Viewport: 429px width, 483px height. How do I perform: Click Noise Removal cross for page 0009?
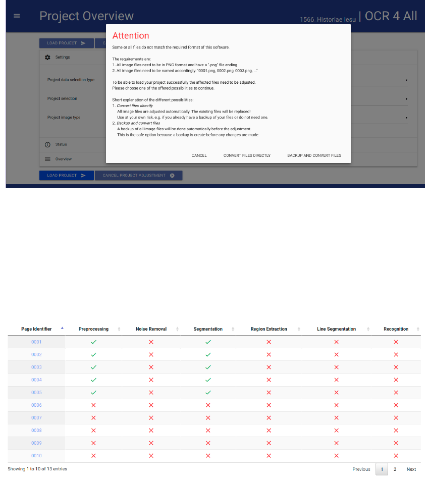pyautogui.click(x=151, y=443)
